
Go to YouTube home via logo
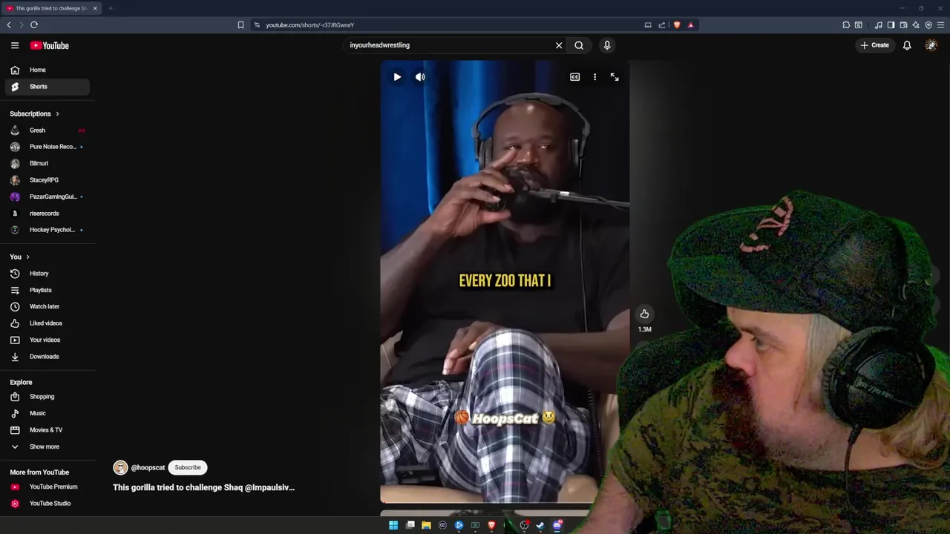[50, 45]
